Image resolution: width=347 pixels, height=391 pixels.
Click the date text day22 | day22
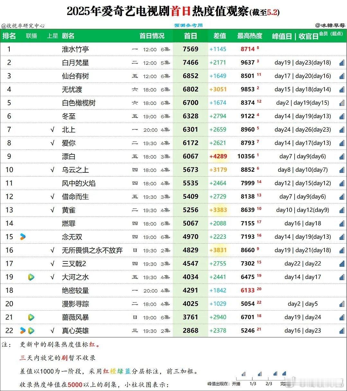coord(303,264)
